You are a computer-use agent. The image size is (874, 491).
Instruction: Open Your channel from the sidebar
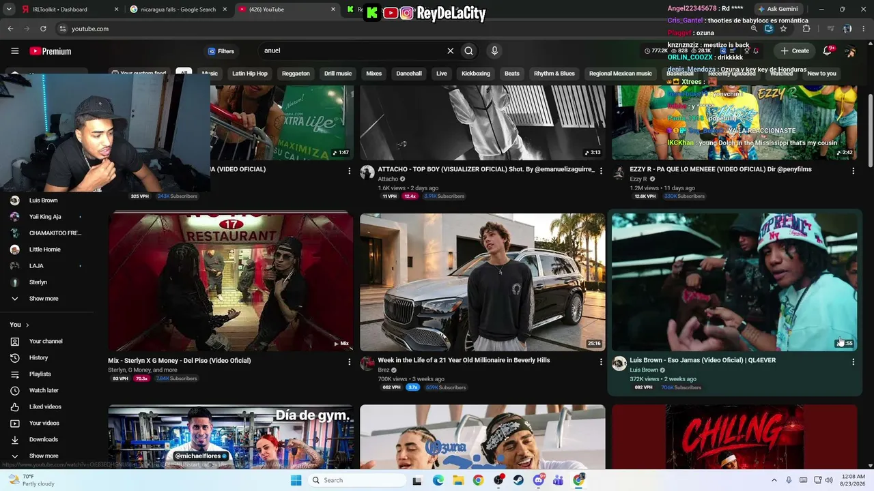[46, 341]
